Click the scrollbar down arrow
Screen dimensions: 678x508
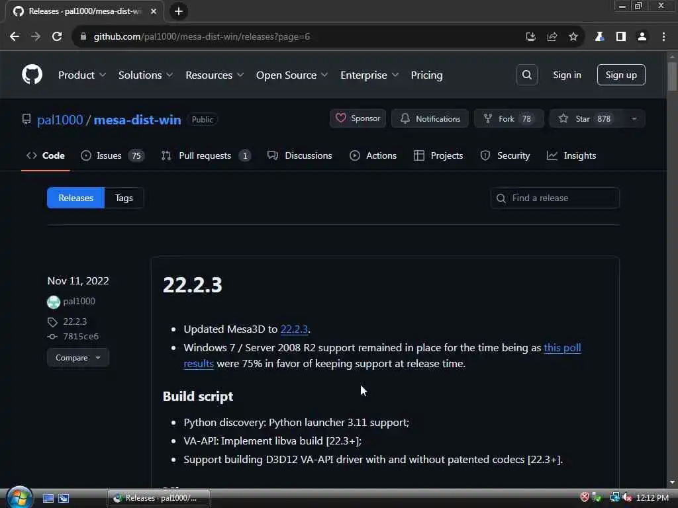pos(671,482)
